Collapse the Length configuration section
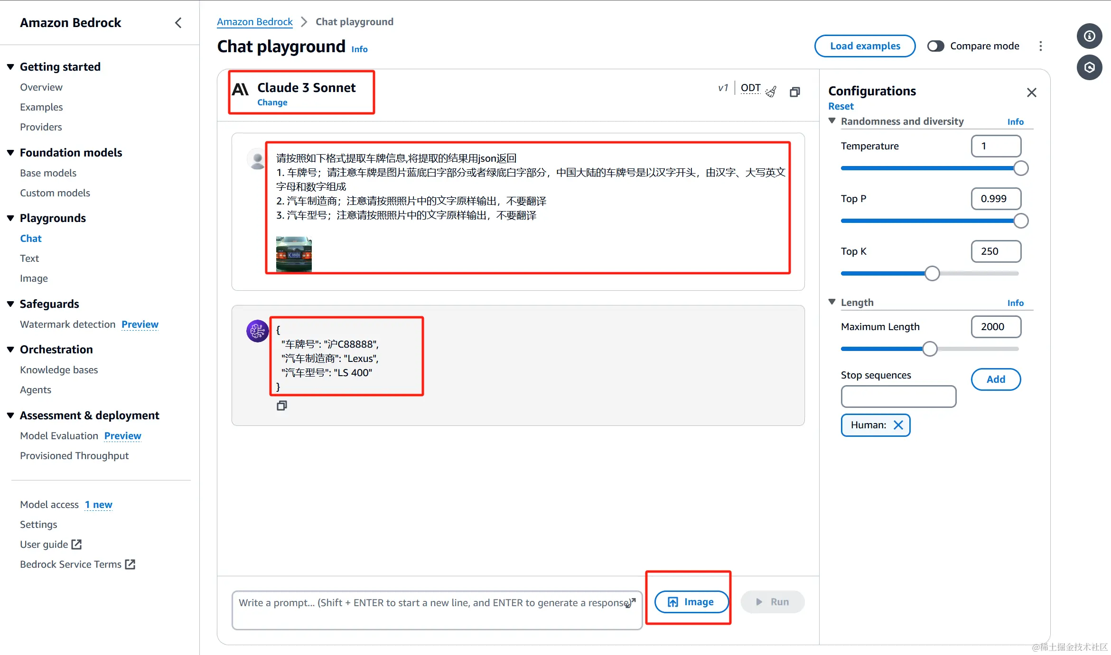The height and width of the screenshot is (655, 1111). point(832,302)
